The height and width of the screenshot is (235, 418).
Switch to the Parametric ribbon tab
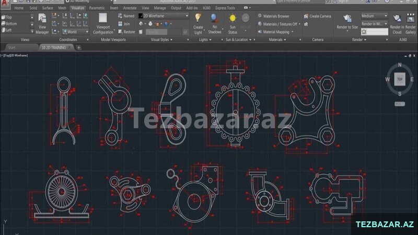(x=97, y=8)
